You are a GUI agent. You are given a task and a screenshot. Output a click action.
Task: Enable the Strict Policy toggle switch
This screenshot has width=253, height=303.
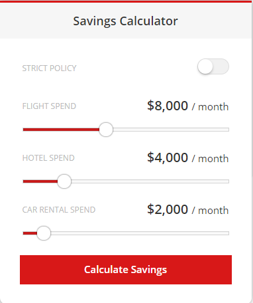point(213,66)
